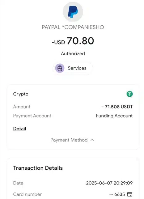Tap the Funding Account value

tap(114, 116)
